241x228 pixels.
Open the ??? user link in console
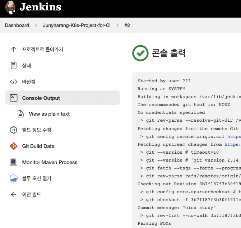186,81
